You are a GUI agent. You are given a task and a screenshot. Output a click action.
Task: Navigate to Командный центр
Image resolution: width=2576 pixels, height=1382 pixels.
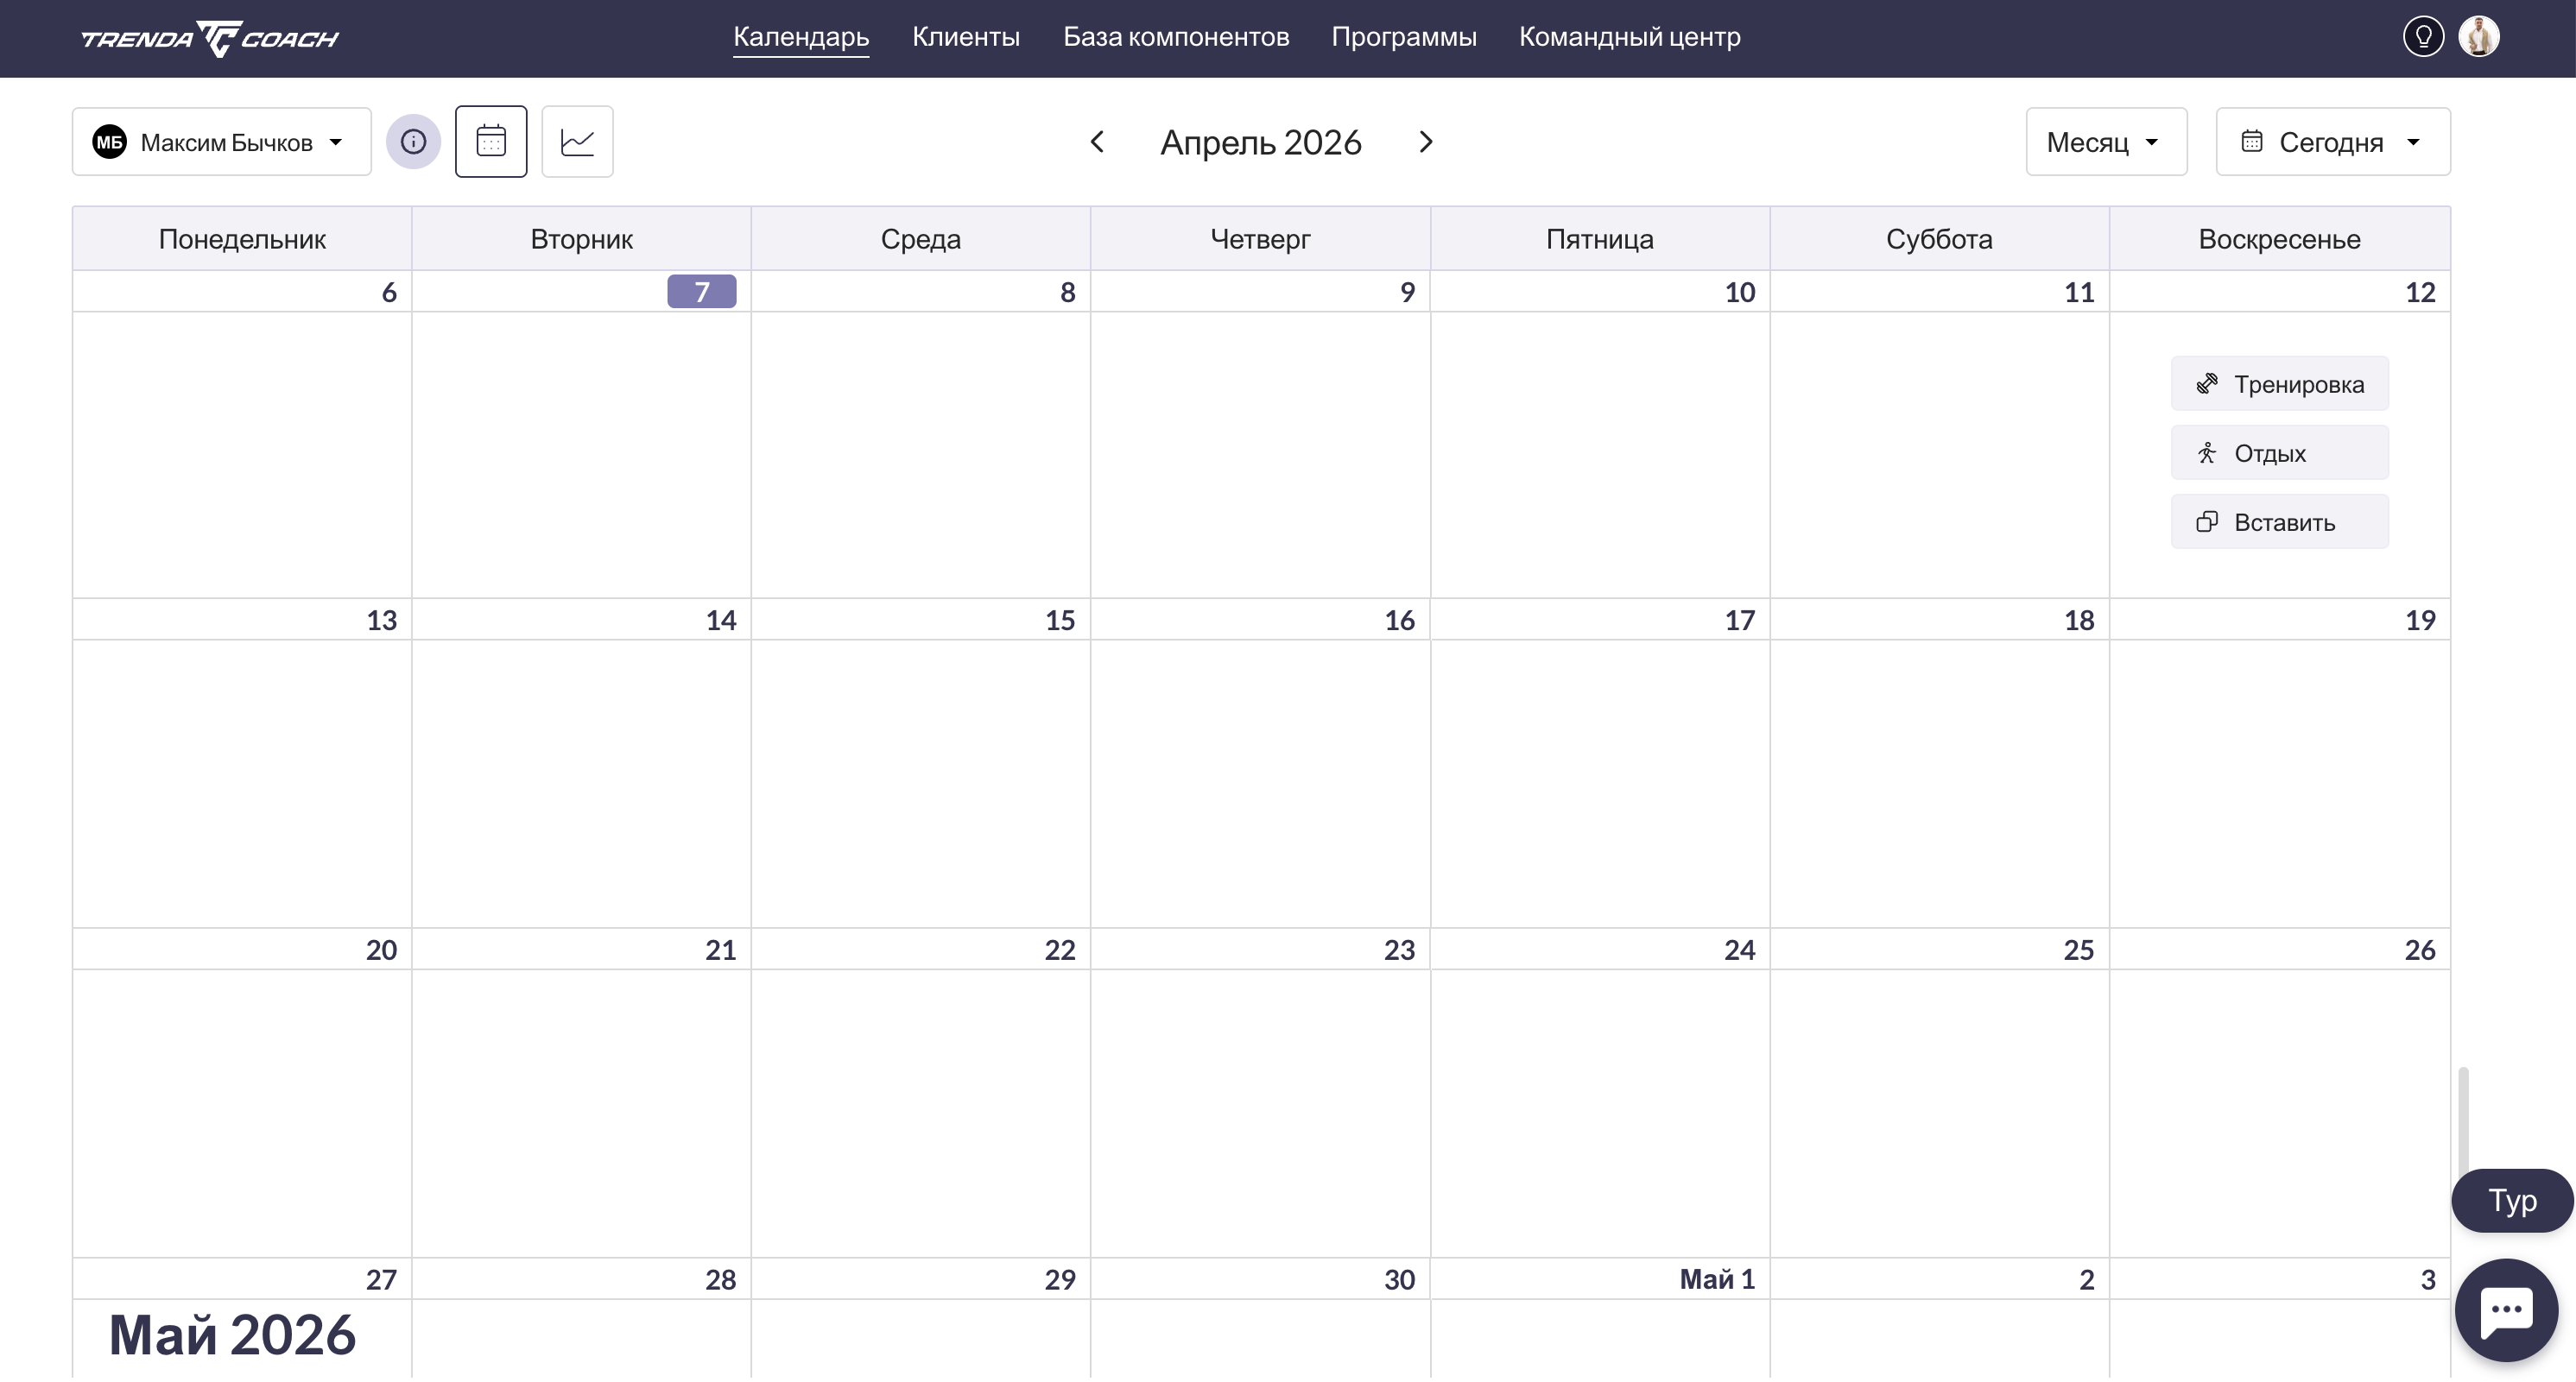click(x=1629, y=37)
